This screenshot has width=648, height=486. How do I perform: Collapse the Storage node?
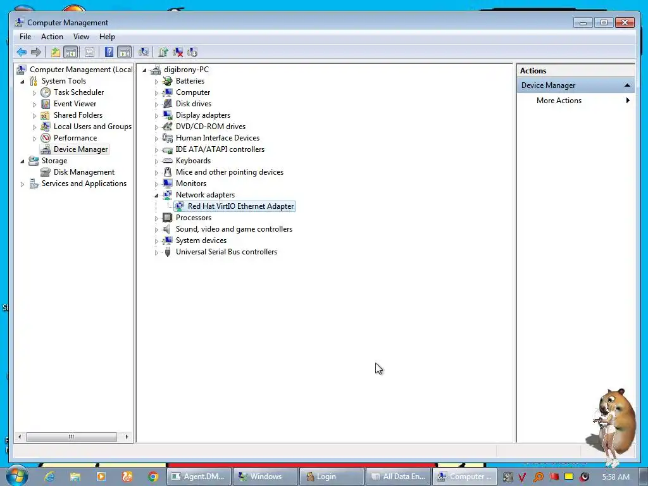click(22, 161)
